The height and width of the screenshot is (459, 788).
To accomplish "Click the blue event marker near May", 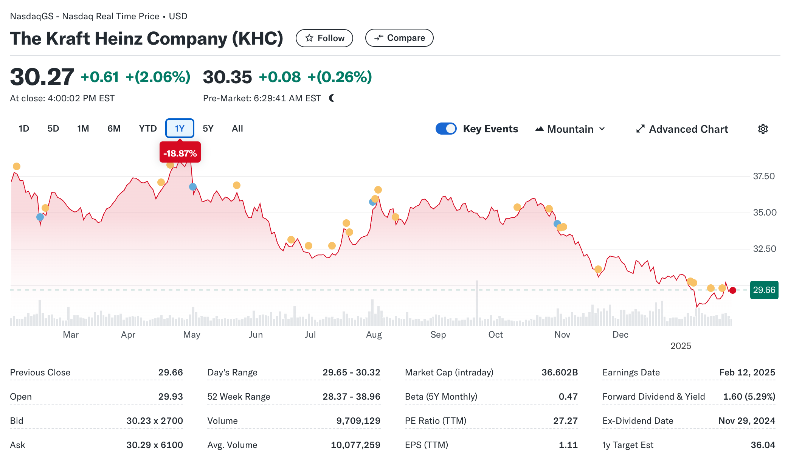I will pyautogui.click(x=193, y=187).
